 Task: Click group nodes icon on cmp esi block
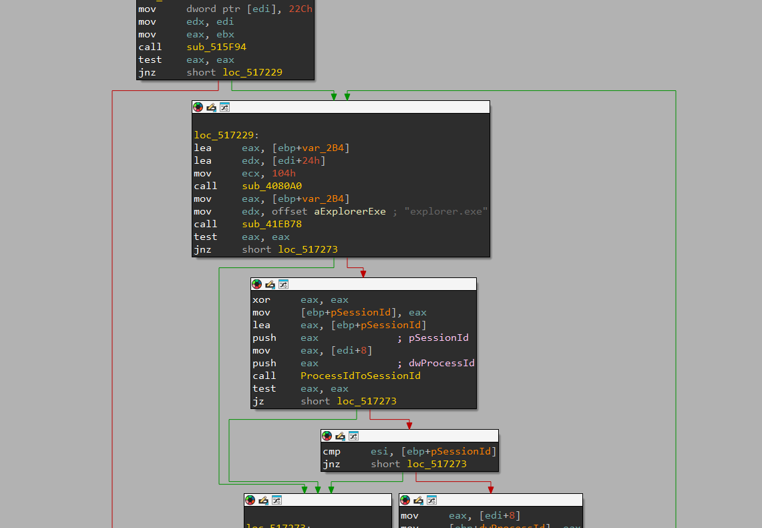pos(353,436)
